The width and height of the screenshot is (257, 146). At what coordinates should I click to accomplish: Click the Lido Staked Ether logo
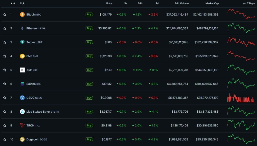tap(23, 111)
